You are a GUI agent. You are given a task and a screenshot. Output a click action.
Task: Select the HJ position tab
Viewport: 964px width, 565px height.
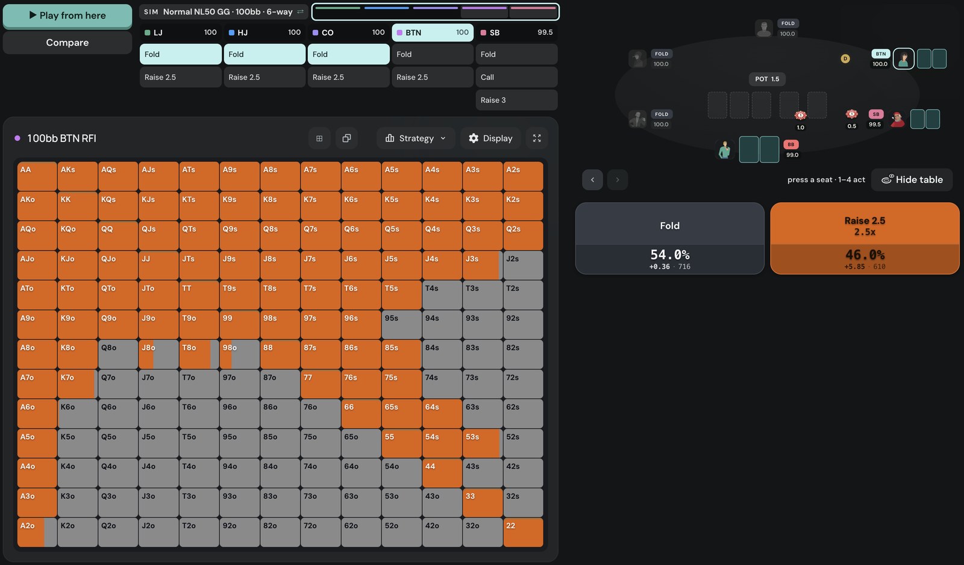pyautogui.click(x=264, y=32)
